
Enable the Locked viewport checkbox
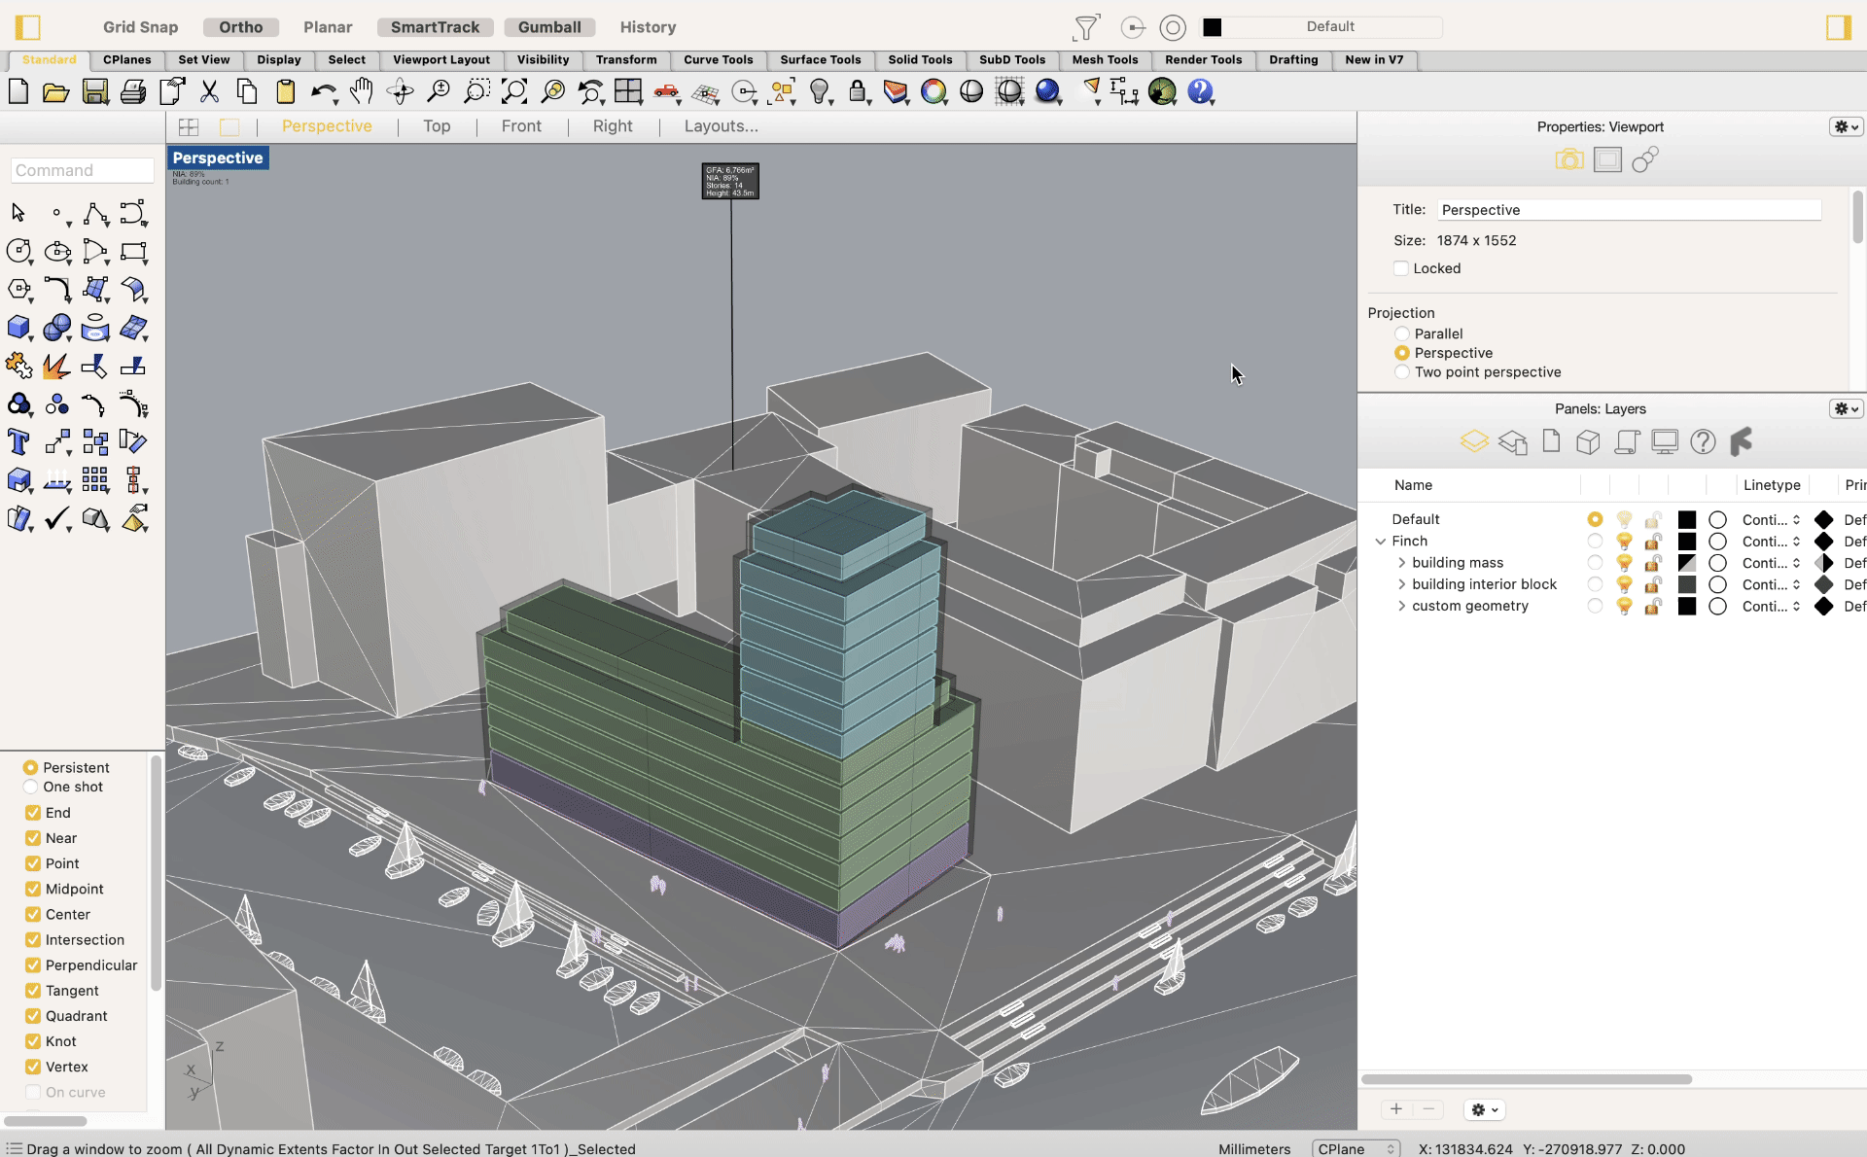(1401, 268)
